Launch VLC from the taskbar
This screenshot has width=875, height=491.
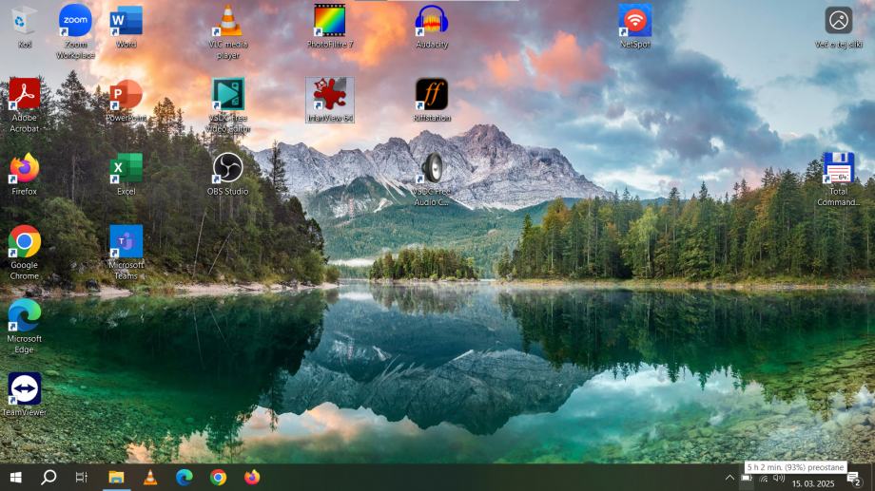coord(150,478)
